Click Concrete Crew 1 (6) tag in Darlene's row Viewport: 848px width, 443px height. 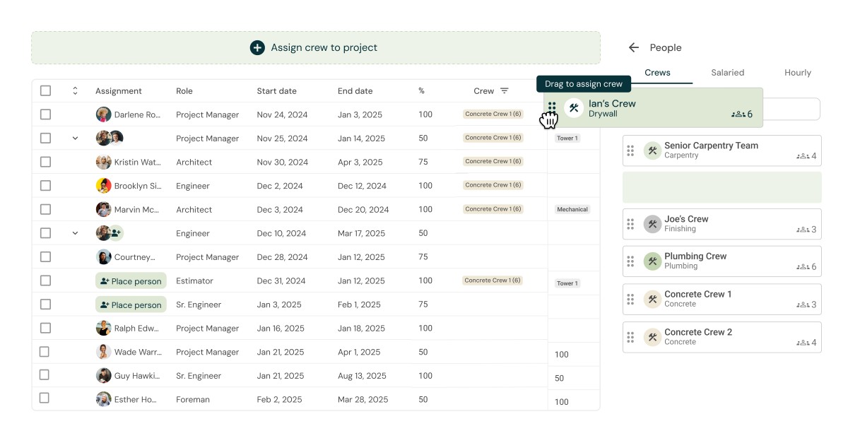pos(493,114)
